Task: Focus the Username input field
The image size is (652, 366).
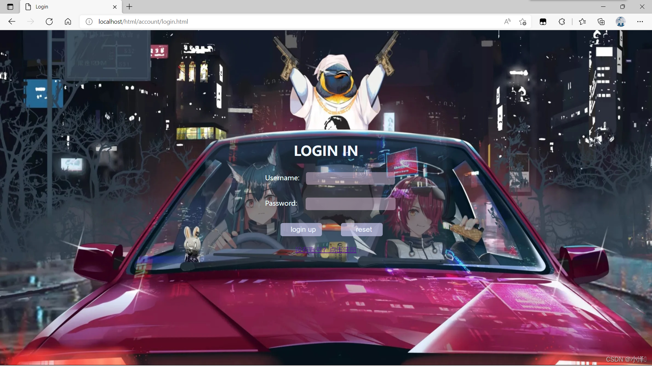Action: pos(350,178)
